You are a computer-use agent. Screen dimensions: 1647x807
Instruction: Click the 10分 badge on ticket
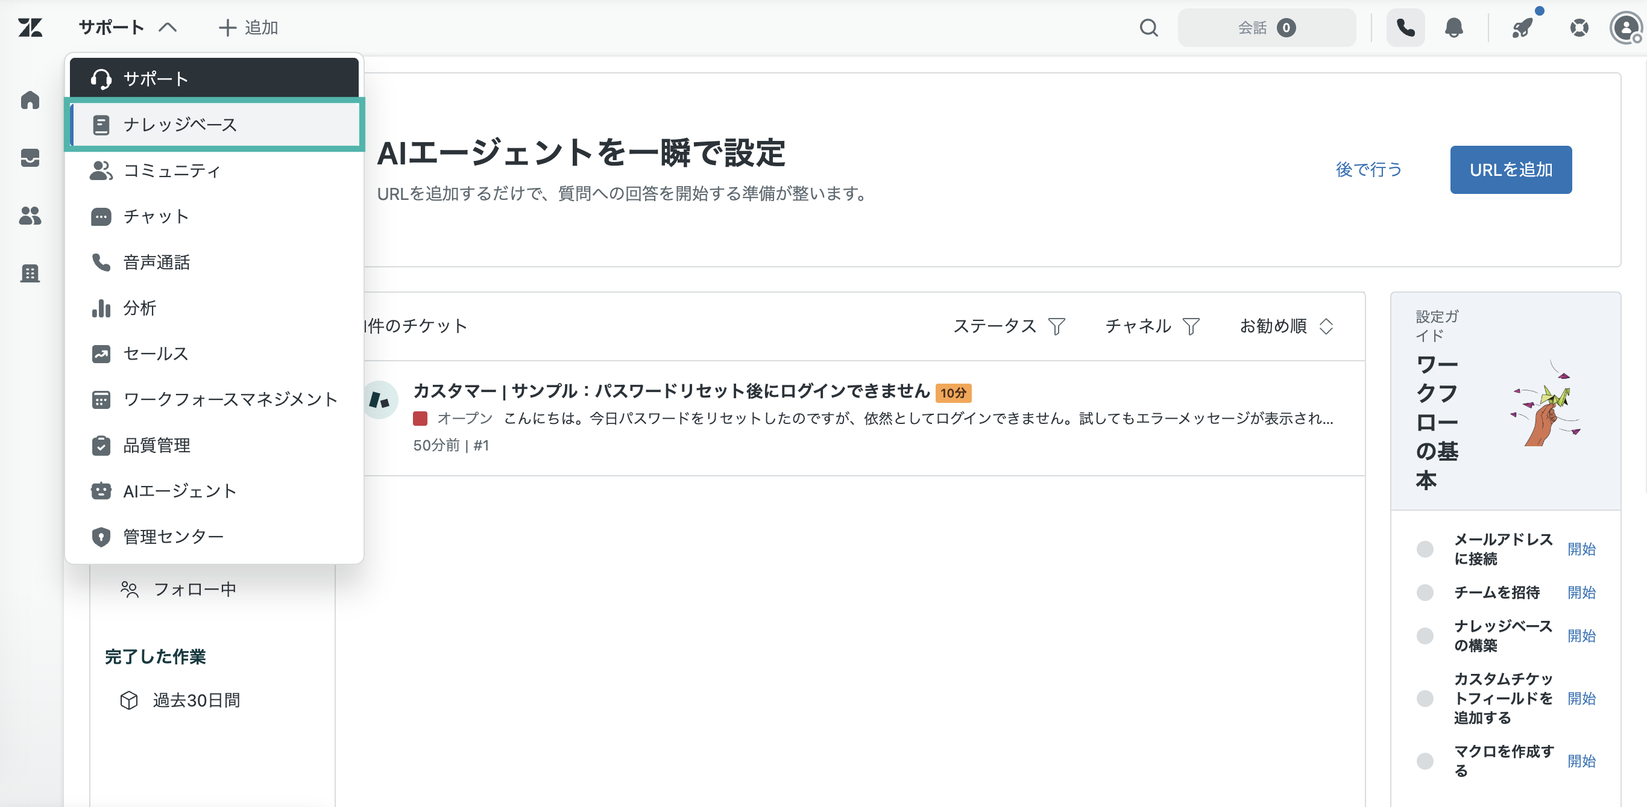(x=953, y=393)
